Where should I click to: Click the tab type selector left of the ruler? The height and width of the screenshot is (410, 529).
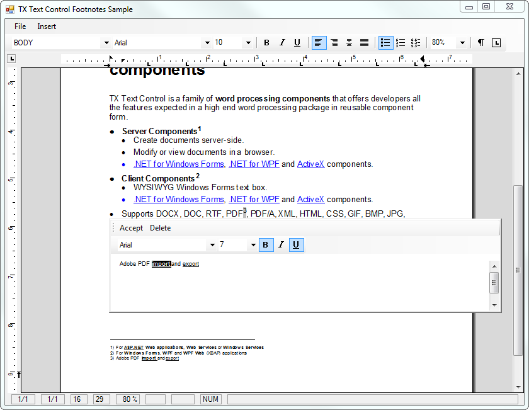tap(12, 59)
